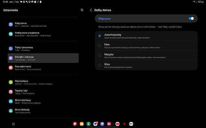Open the apps grid in the taskbar
206x128 pixels.
pos(14,124)
